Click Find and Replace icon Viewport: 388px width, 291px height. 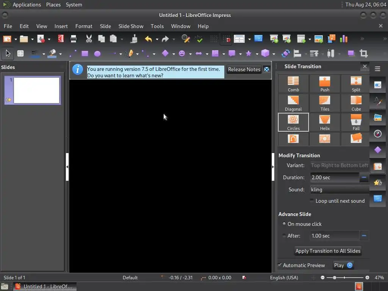pos(186,39)
